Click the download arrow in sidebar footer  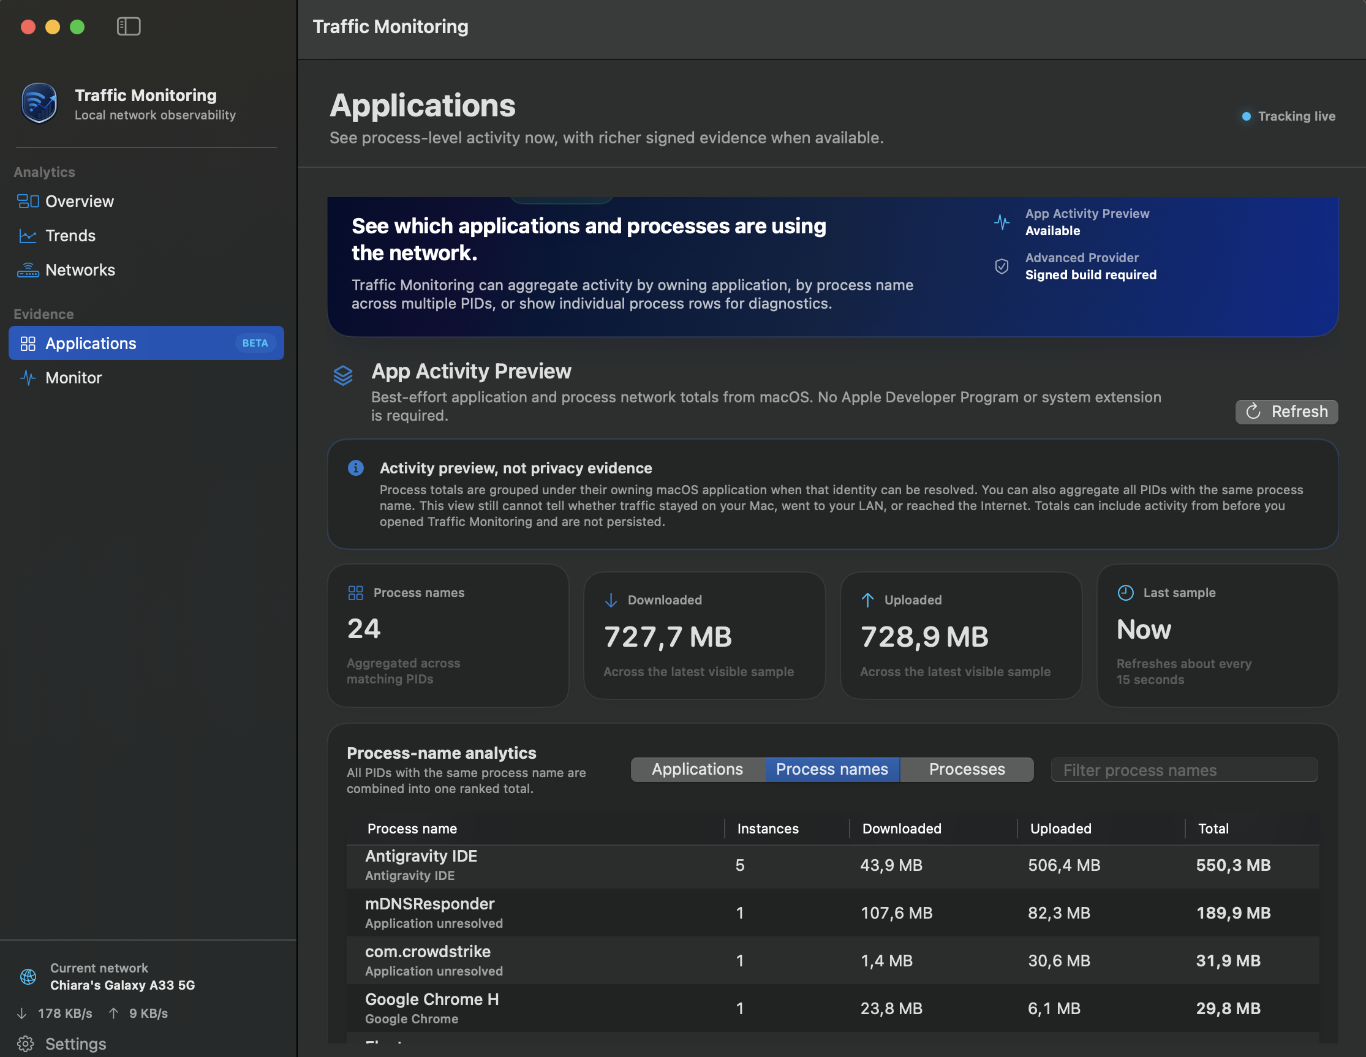click(x=22, y=1014)
